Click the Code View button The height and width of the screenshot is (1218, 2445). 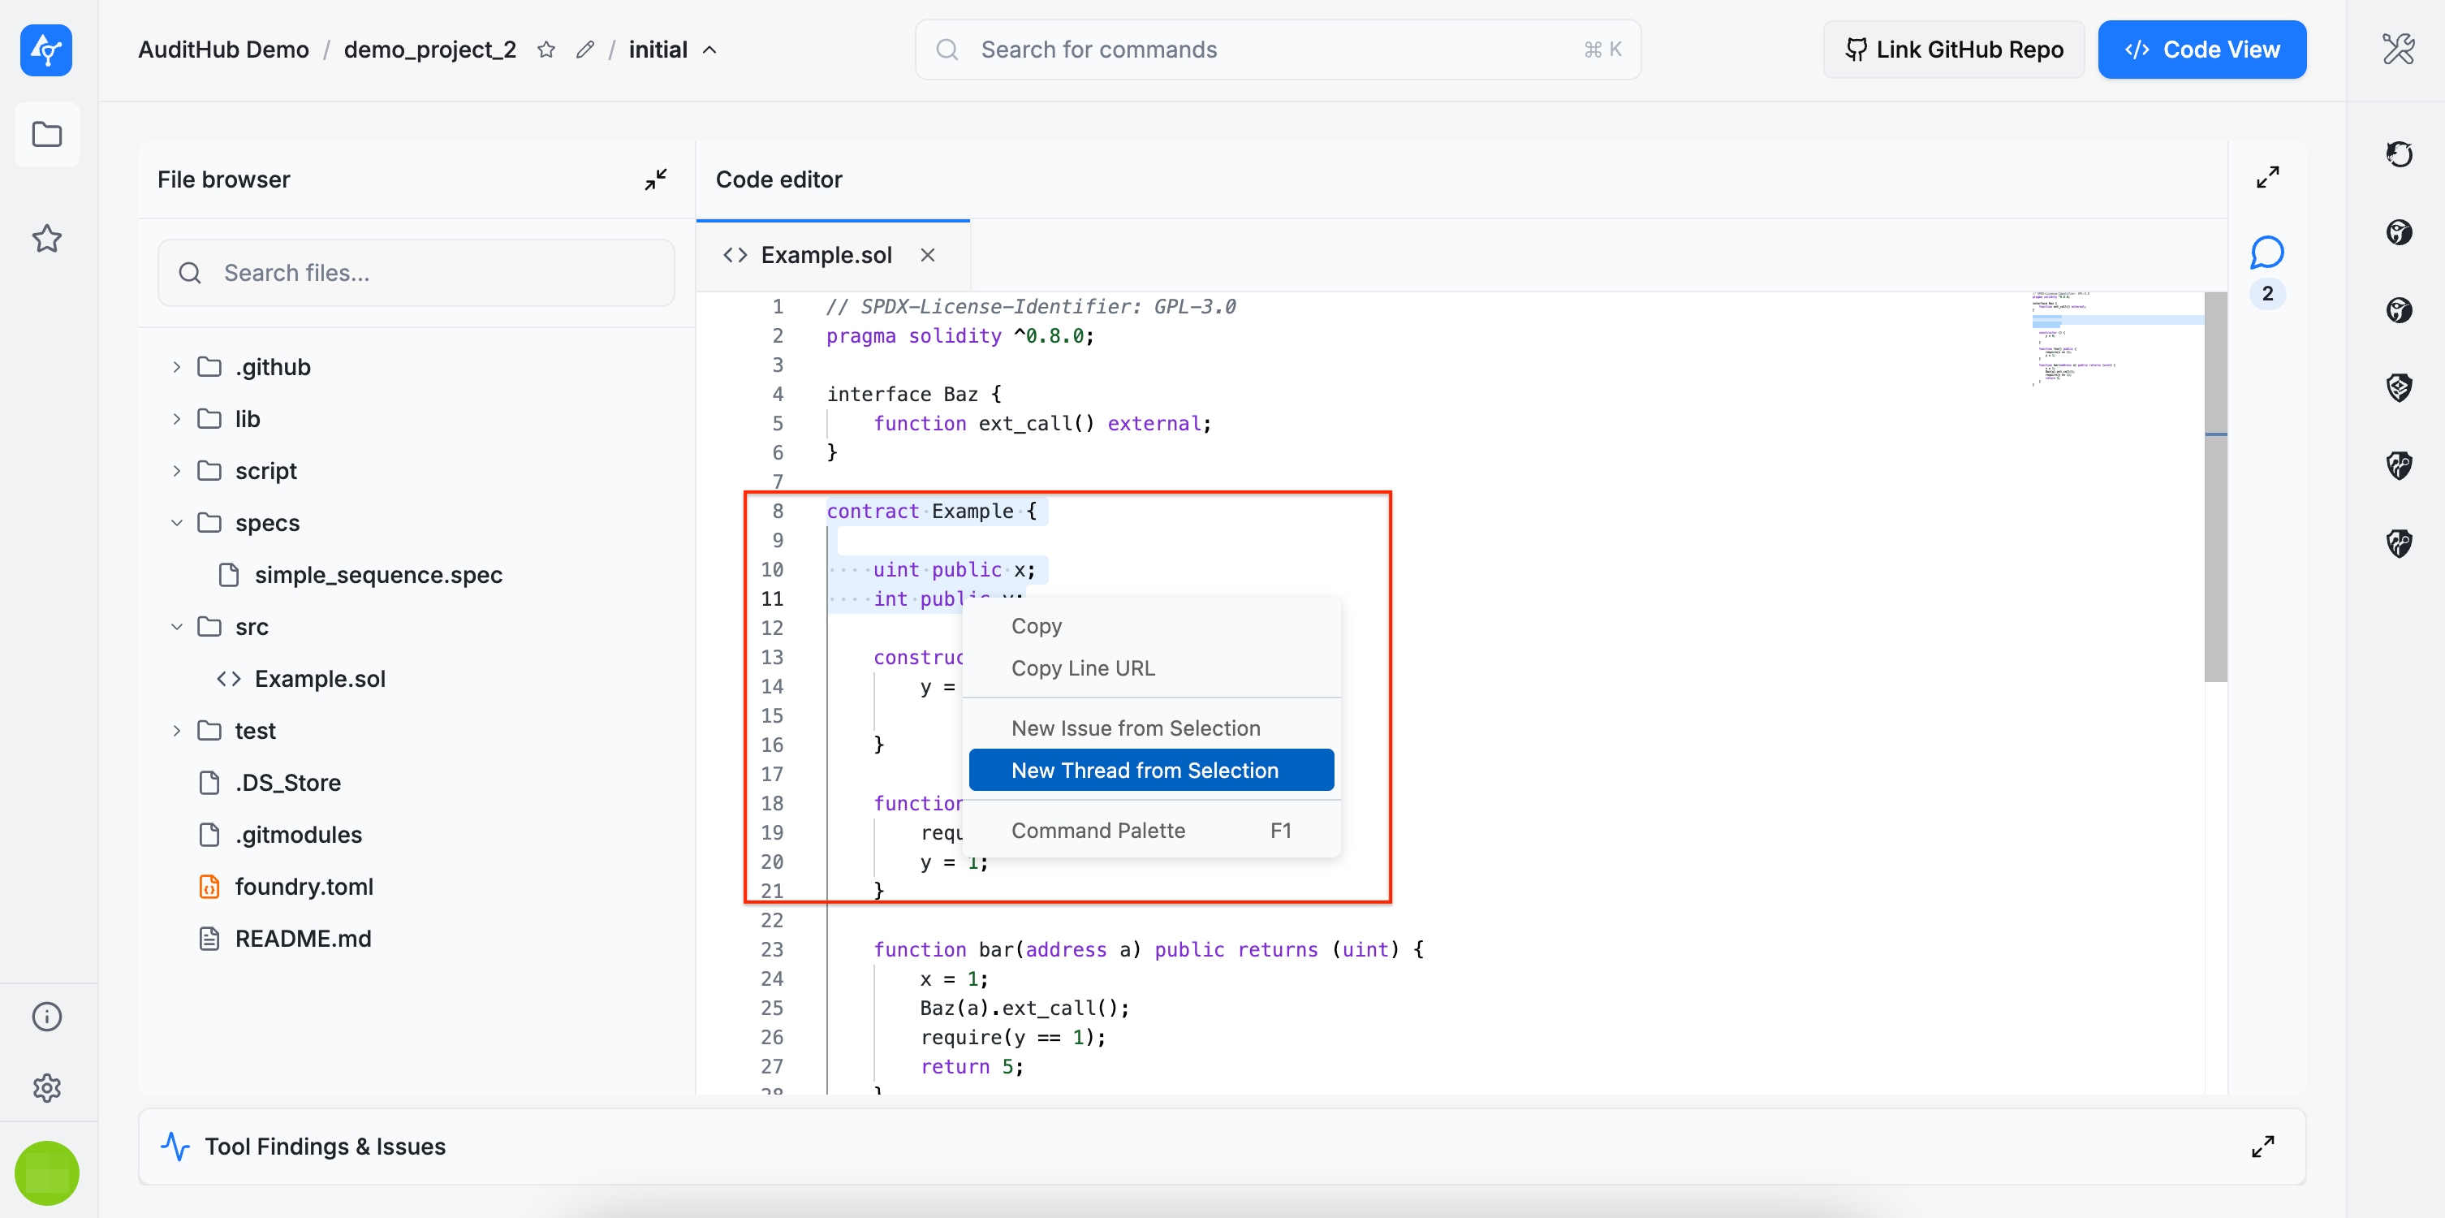click(x=2201, y=50)
